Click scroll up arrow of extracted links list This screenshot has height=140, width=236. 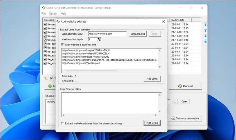tap(160, 51)
